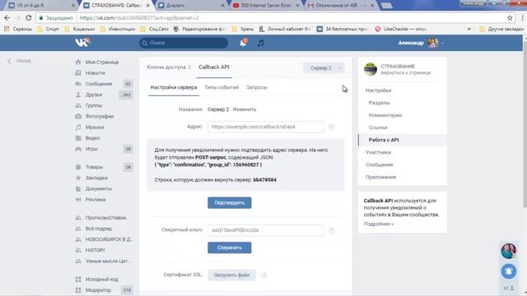The width and height of the screenshot is (527, 296).
Task: Click the Адрес URL input field
Action: pyautogui.click(x=265, y=127)
